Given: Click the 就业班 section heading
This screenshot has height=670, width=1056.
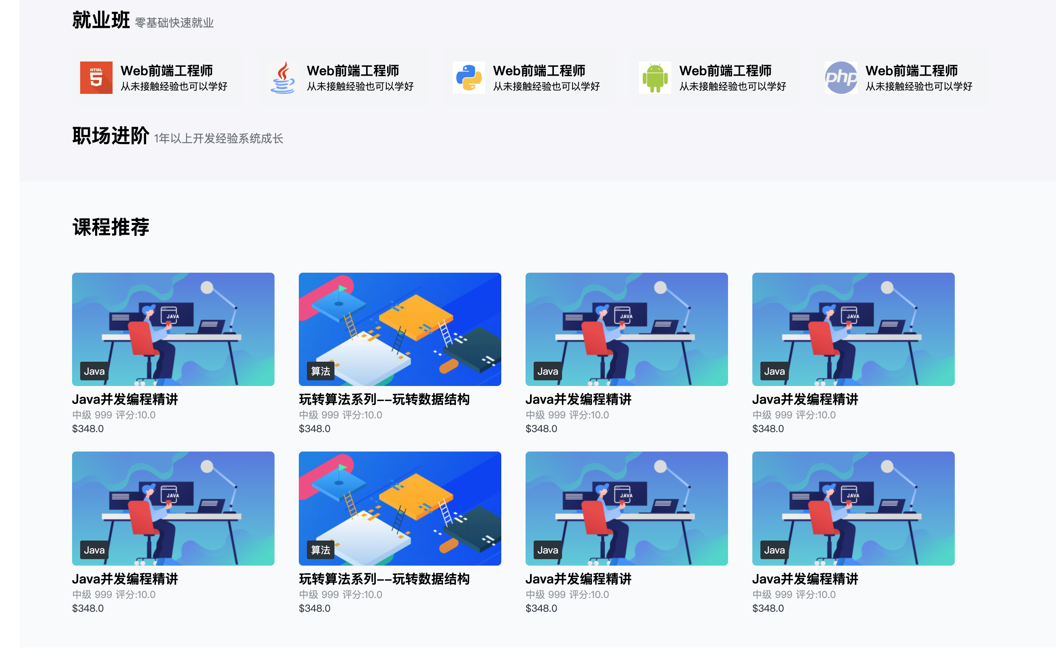Looking at the screenshot, I should point(101,20).
